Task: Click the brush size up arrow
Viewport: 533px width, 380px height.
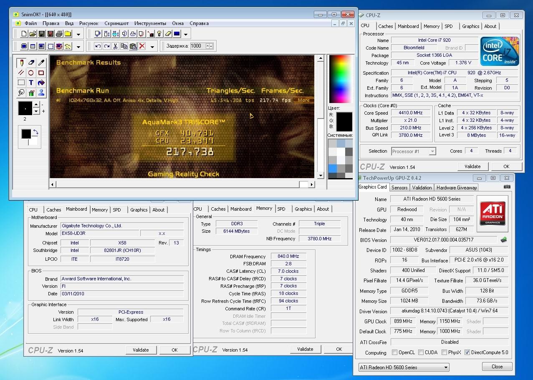Action: [36, 105]
